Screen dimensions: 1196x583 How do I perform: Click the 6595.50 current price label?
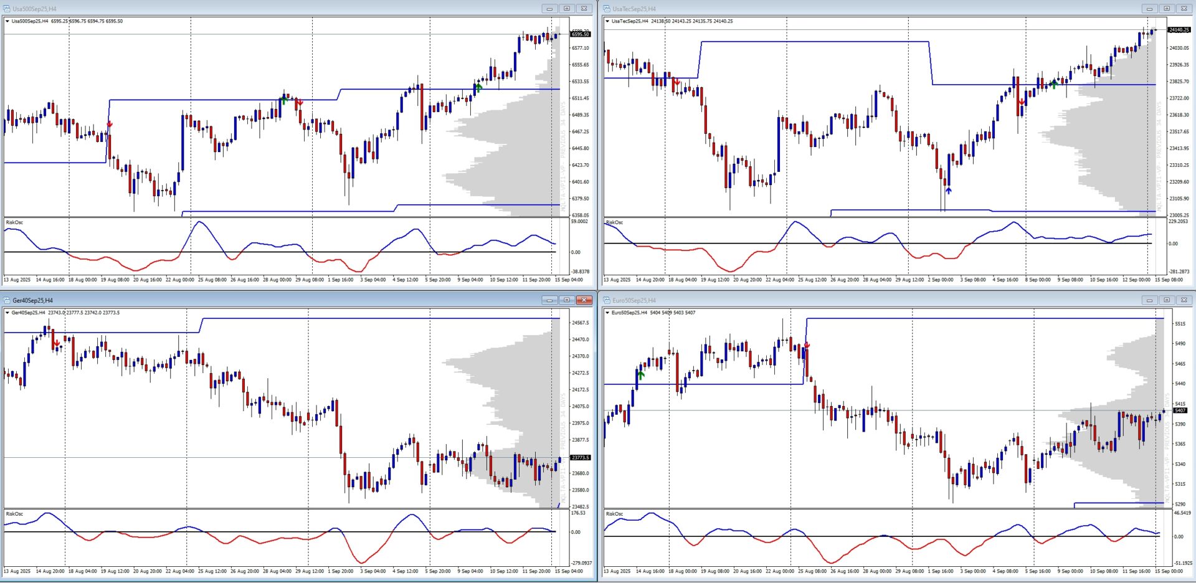click(x=580, y=34)
